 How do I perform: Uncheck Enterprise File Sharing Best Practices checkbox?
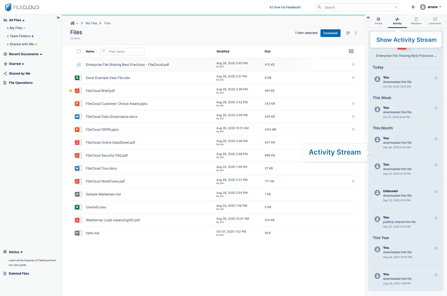tap(79, 65)
